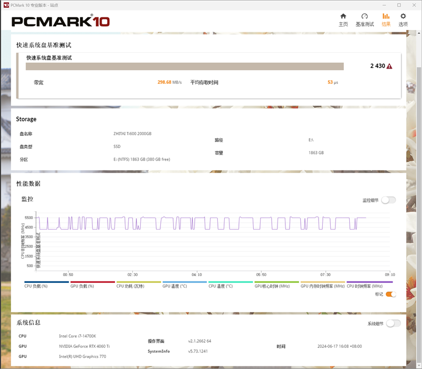Minimize the PCMark 10 window
This screenshot has height=369, width=422.
(x=385, y=5)
